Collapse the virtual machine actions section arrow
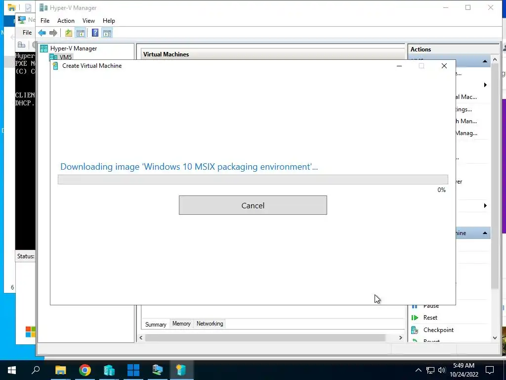The width and height of the screenshot is (506, 380). pyautogui.click(x=485, y=233)
